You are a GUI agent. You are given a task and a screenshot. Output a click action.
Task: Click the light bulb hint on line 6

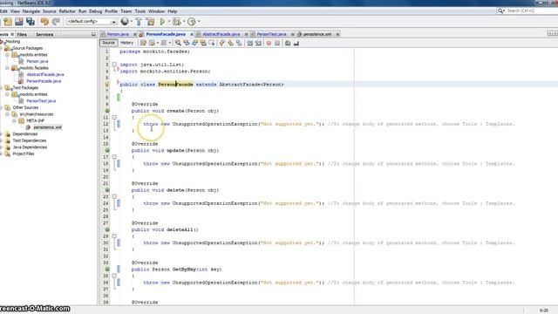[107, 85]
